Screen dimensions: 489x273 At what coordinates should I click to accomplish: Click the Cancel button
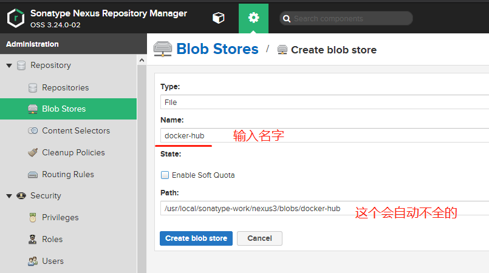coord(259,238)
